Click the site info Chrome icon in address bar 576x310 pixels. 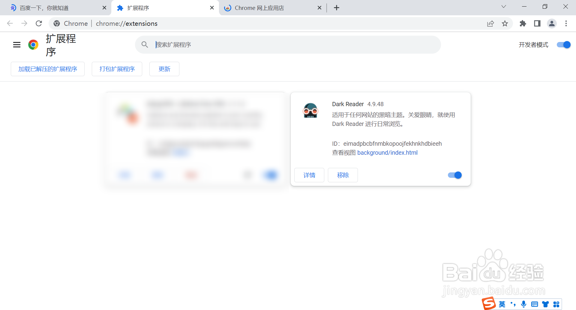coord(57,23)
